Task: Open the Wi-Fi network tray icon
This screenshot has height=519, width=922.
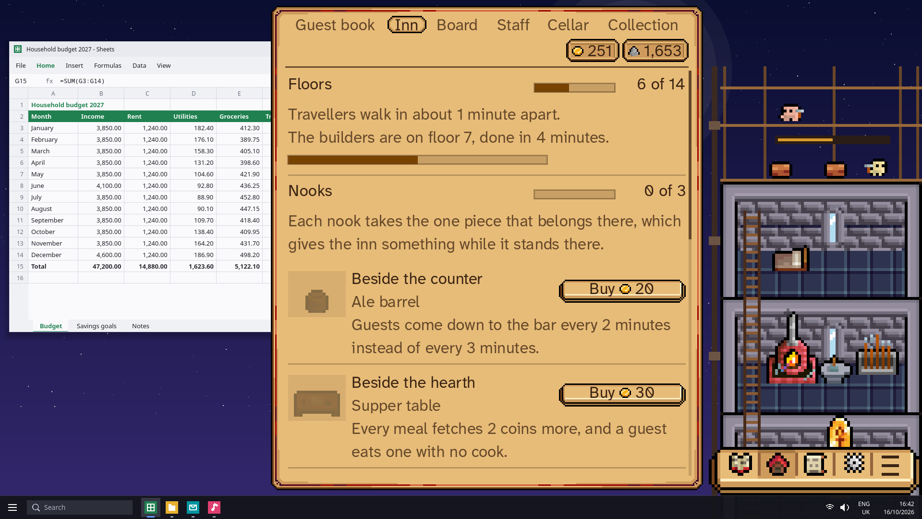Action: 829,507
